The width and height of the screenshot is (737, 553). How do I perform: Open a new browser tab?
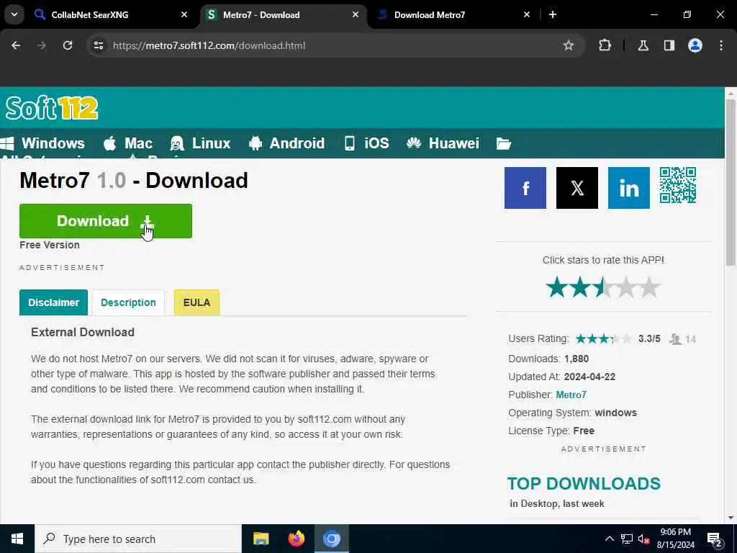coord(553,14)
